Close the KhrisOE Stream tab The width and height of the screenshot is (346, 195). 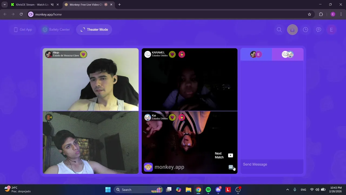tap(58, 5)
